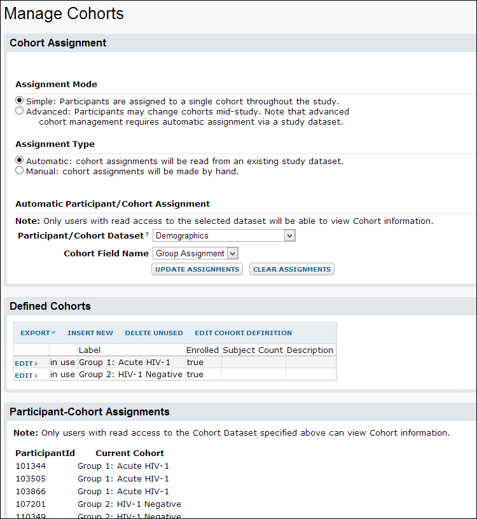Click participant ID 107201
This screenshot has height=519, width=477.
point(31,504)
